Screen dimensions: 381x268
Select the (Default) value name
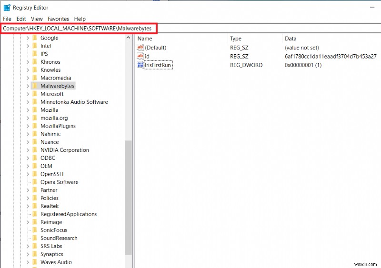coord(156,48)
